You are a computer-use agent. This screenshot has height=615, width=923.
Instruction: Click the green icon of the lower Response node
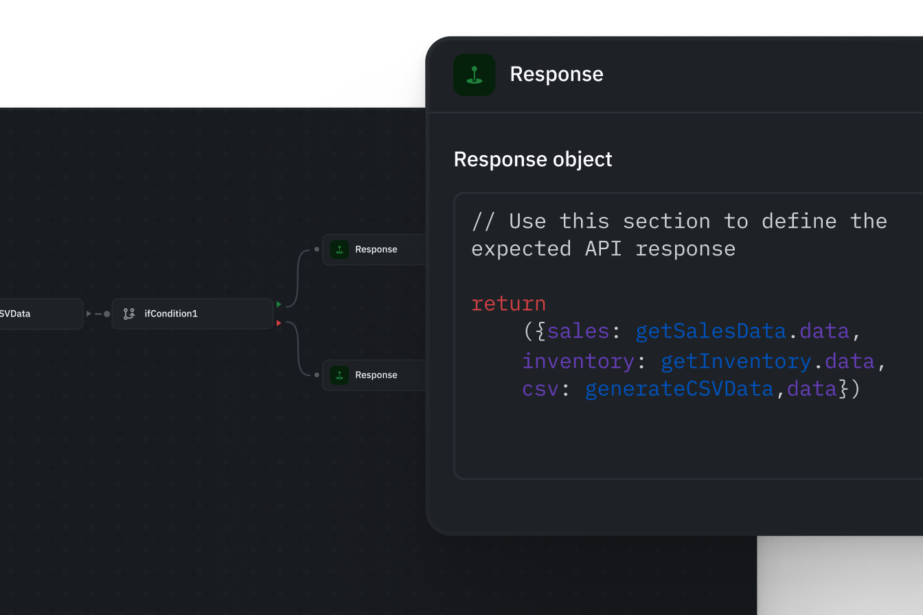pos(339,375)
